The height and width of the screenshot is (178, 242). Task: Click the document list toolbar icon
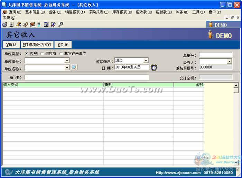(x=11, y=24)
